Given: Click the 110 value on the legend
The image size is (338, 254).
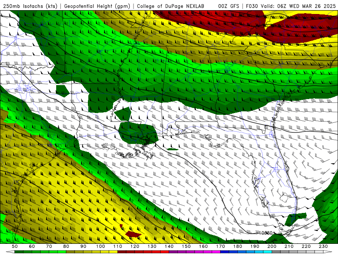Looking at the screenshot, I should click(x=118, y=246).
